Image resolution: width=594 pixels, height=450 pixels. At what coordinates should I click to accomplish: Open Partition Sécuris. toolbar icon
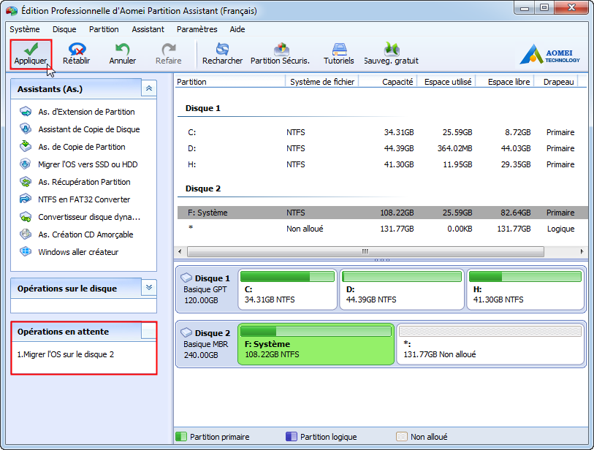(281, 49)
